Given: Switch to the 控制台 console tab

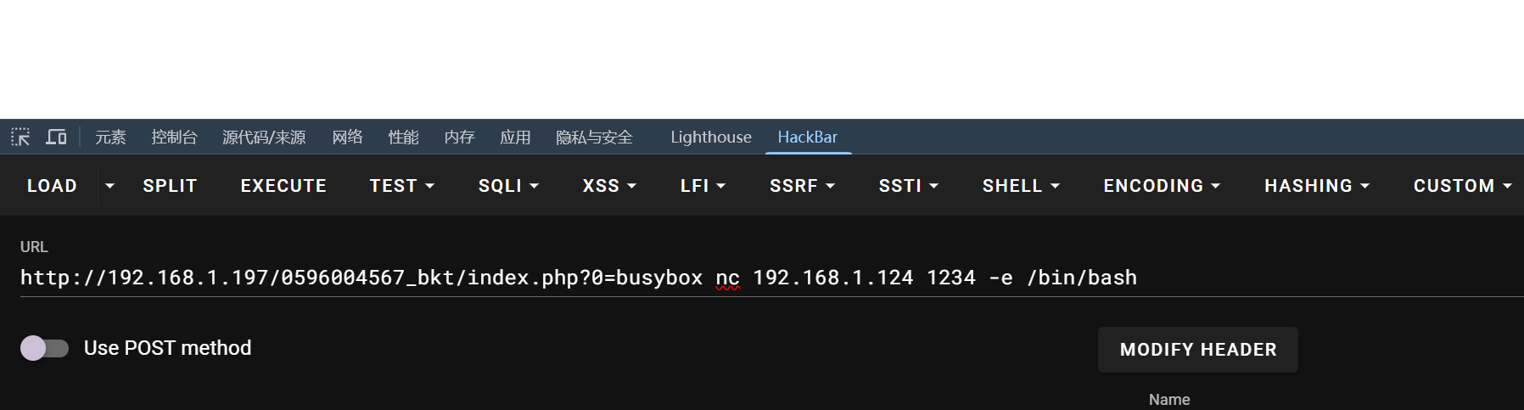Looking at the screenshot, I should [174, 137].
